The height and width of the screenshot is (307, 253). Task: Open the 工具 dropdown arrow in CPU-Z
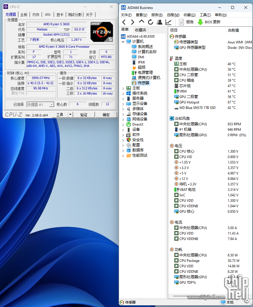tap(70, 115)
